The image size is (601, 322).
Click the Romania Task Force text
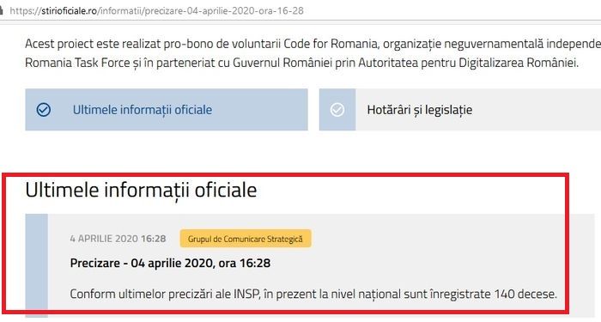pyautogui.click(x=77, y=63)
